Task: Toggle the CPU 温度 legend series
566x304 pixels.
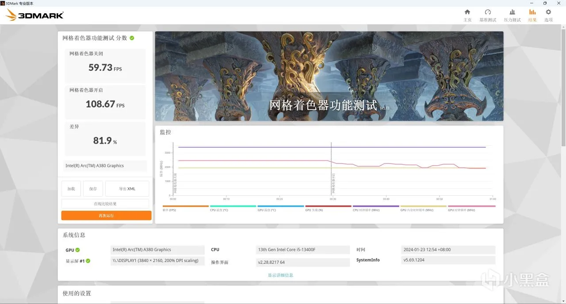Action: [x=233, y=208]
